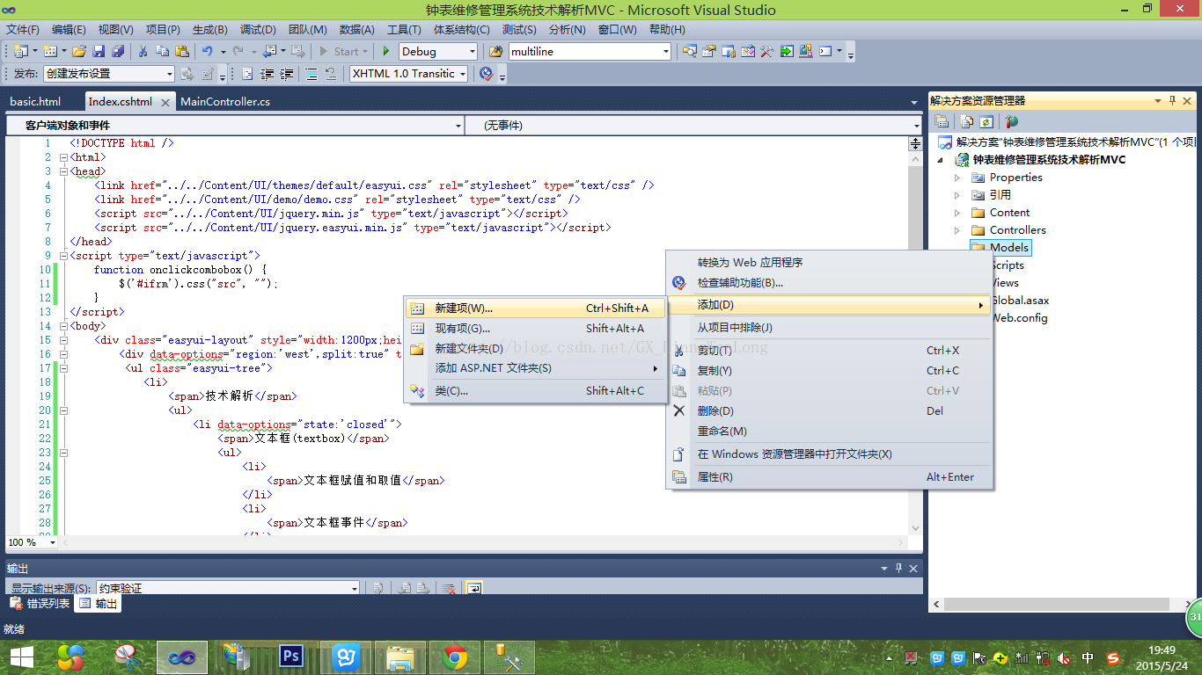Image resolution: width=1202 pixels, height=675 pixels.
Task: Close the Index.cshtml tab with its X
Action: pos(165,102)
